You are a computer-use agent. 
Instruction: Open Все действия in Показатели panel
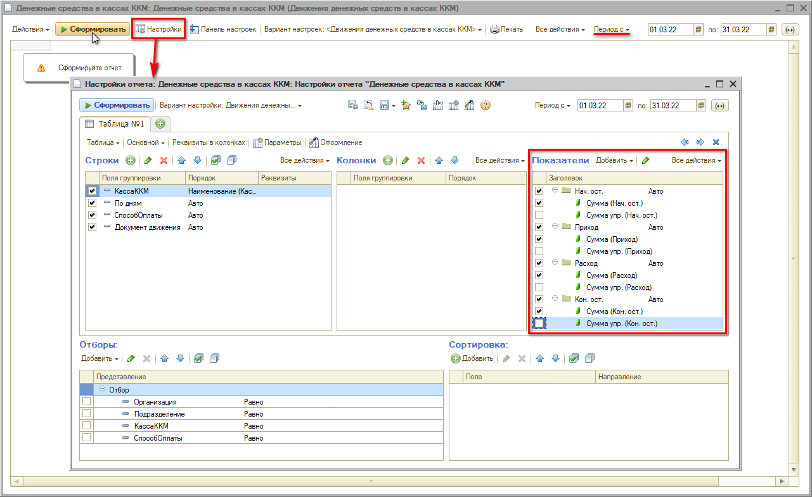(x=696, y=161)
